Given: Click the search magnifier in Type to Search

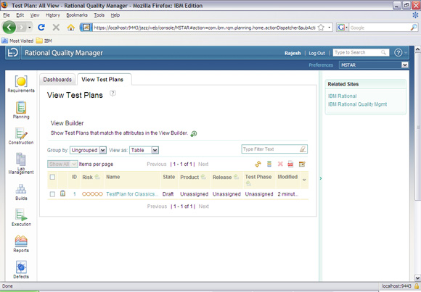Looking at the screenshot, I should click(x=383, y=53).
